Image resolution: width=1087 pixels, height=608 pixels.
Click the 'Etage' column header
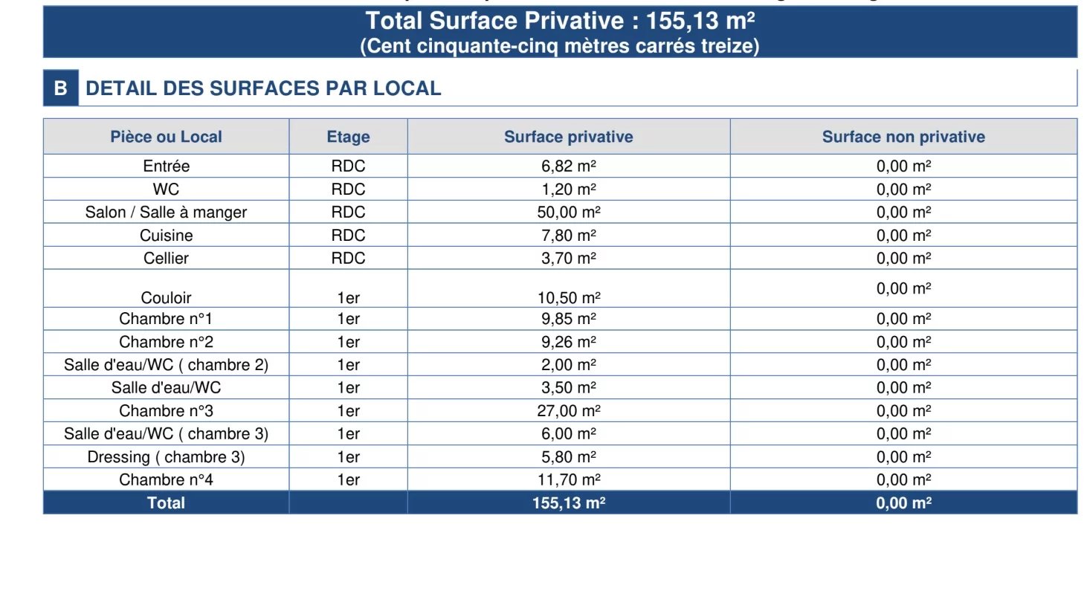tap(348, 137)
